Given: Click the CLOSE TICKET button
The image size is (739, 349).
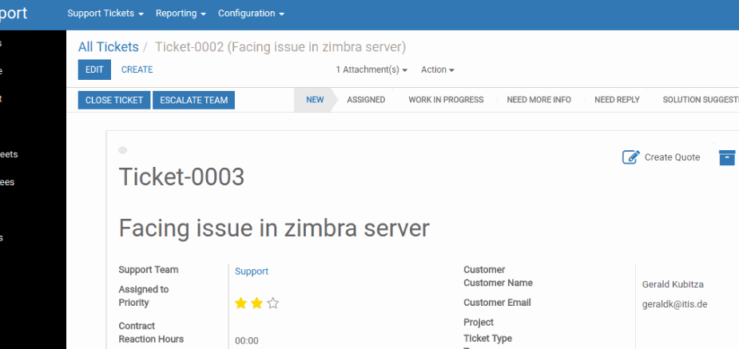Looking at the screenshot, I should [114, 101].
